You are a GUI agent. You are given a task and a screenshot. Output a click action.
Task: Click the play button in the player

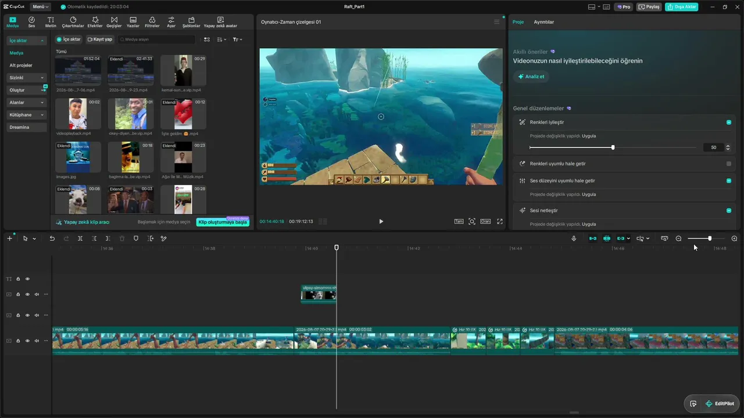point(381,221)
